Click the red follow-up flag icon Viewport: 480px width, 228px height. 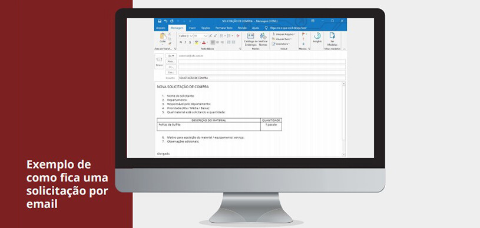point(303,34)
